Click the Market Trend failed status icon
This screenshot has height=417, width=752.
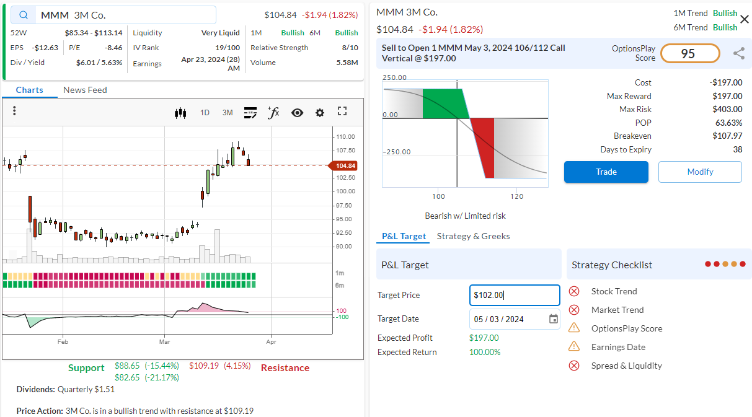pyautogui.click(x=574, y=310)
